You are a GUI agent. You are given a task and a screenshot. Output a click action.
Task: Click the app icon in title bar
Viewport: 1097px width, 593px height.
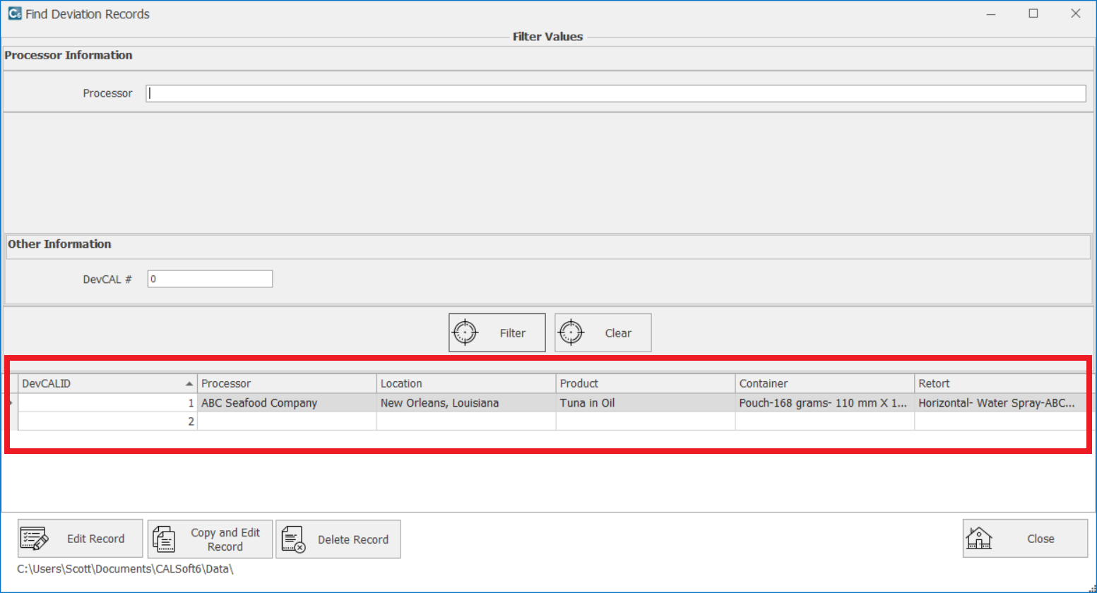click(14, 13)
